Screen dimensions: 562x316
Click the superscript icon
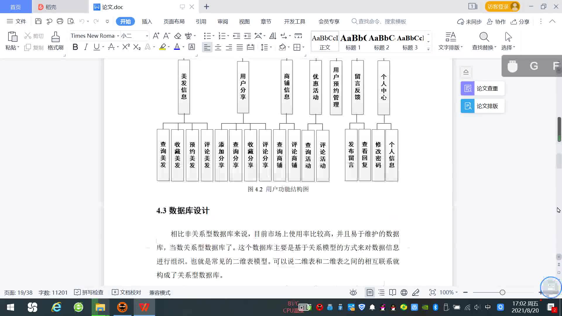point(126,47)
